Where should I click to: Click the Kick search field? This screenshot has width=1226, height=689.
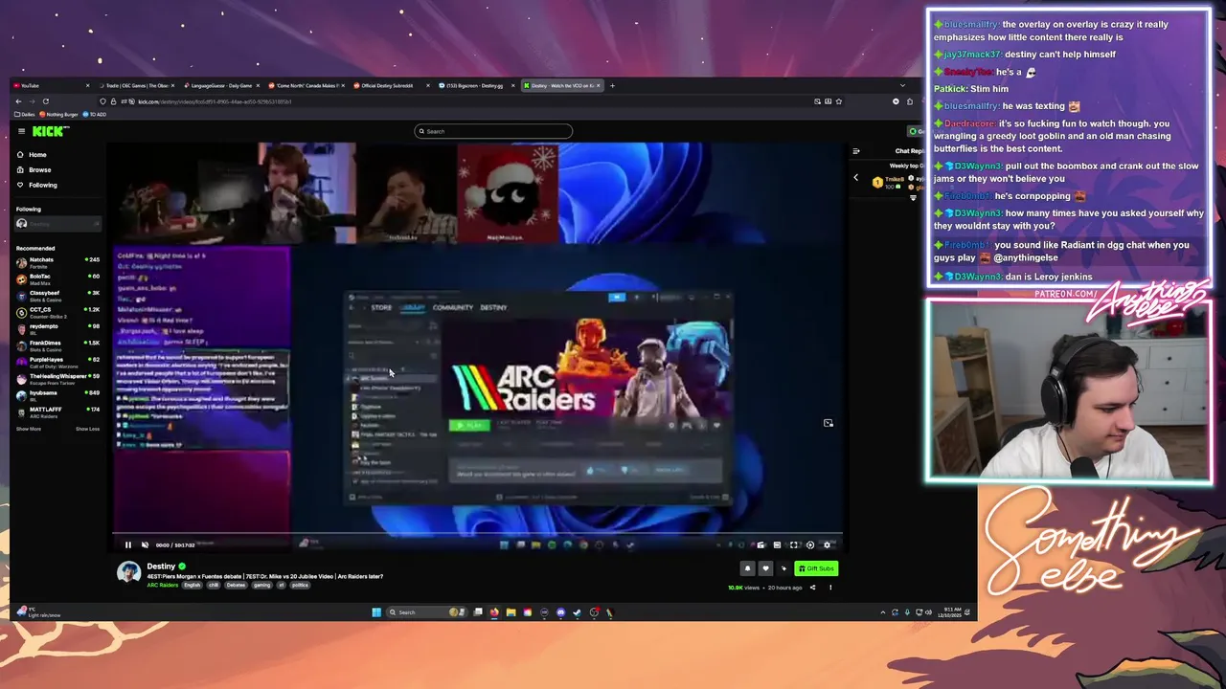[x=493, y=131]
